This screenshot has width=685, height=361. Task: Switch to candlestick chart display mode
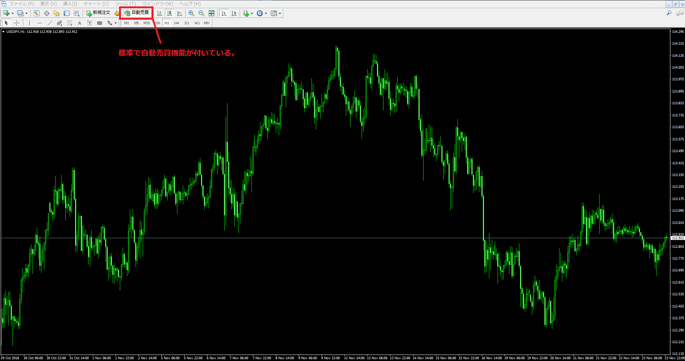pos(170,13)
